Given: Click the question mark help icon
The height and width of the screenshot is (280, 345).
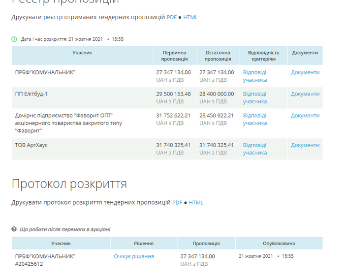Looking at the screenshot, I should 14,229.
